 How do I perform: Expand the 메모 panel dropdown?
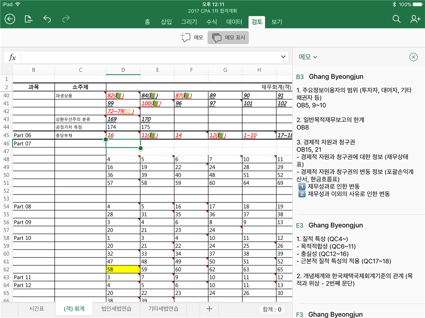[x=308, y=57]
